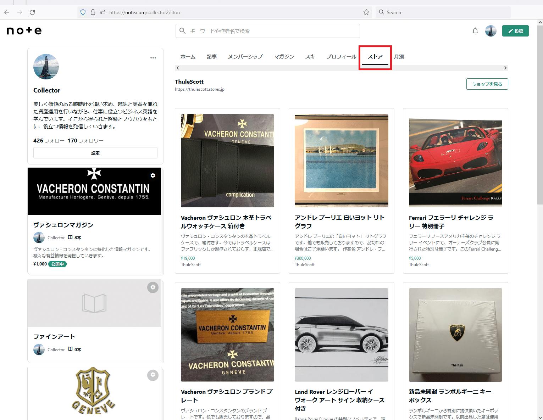Click the browser forward arrow
The height and width of the screenshot is (420, 543).
coord(20,12)
